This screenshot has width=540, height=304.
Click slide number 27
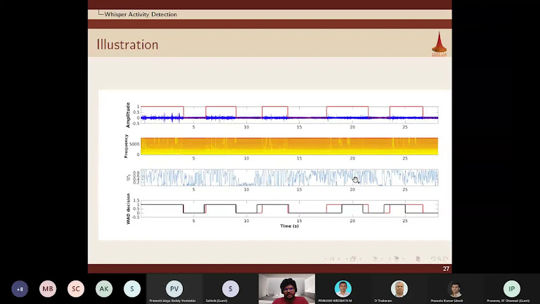tap(446, 269)
